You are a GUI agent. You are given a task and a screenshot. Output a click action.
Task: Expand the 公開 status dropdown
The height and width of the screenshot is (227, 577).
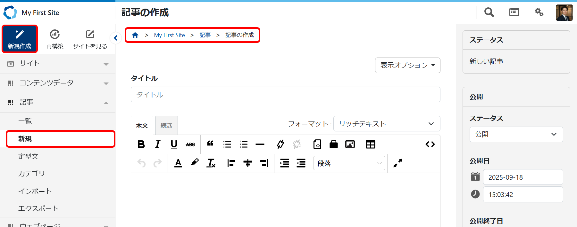tap(516, 135)
